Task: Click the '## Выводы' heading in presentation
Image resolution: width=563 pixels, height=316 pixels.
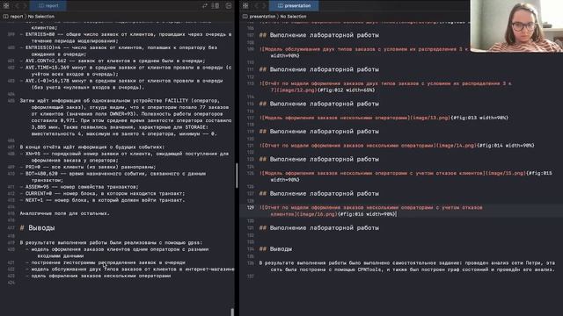Action: pos(275,248)
